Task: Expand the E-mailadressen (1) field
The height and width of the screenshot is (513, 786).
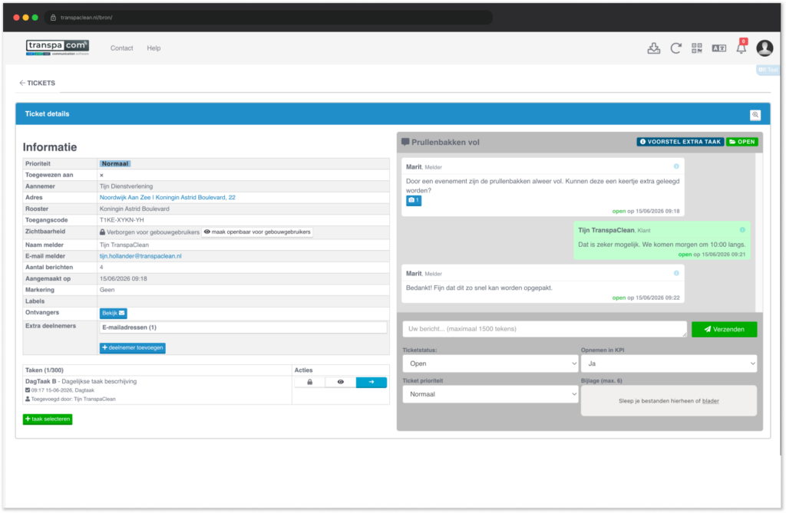Action: tap(243, 327)
